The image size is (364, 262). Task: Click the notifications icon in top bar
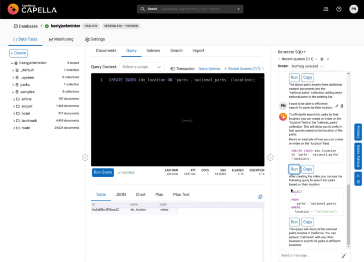326,9
